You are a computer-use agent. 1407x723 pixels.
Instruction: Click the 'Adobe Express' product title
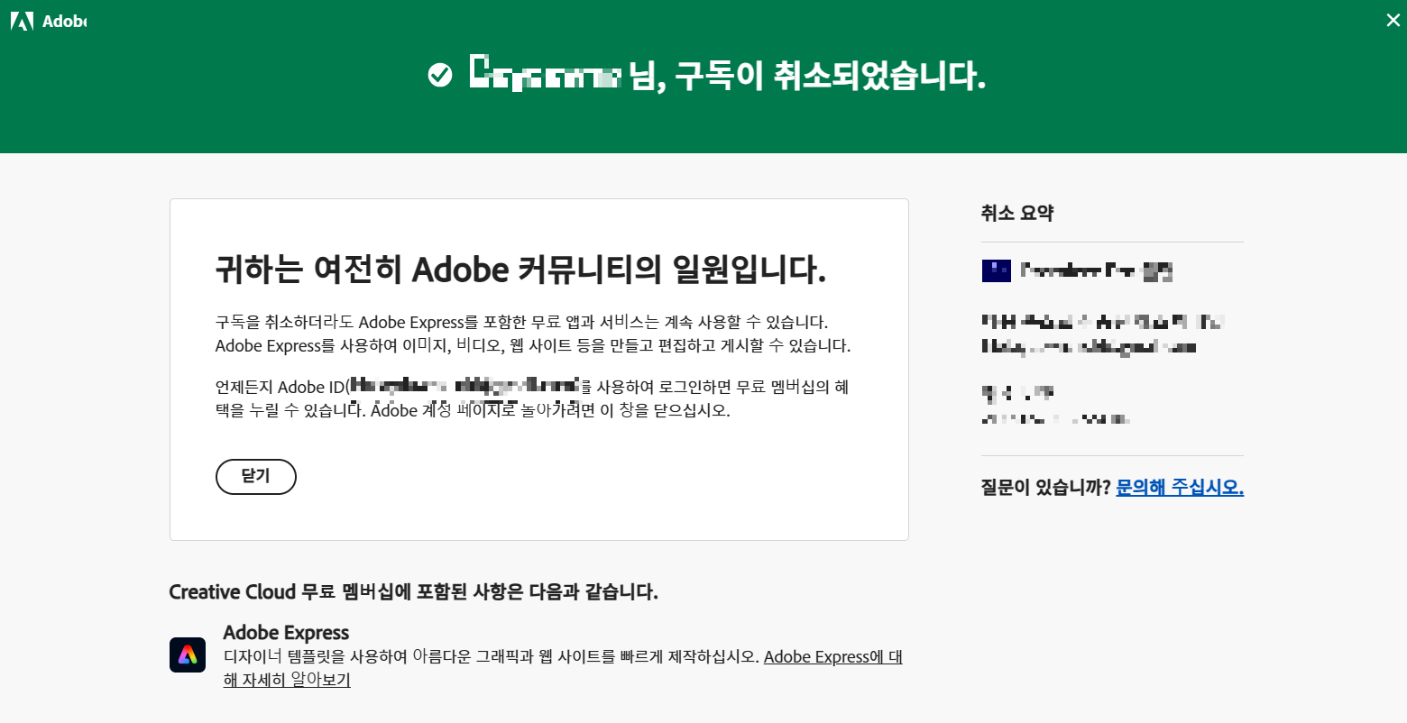click(x=286, y=632)
